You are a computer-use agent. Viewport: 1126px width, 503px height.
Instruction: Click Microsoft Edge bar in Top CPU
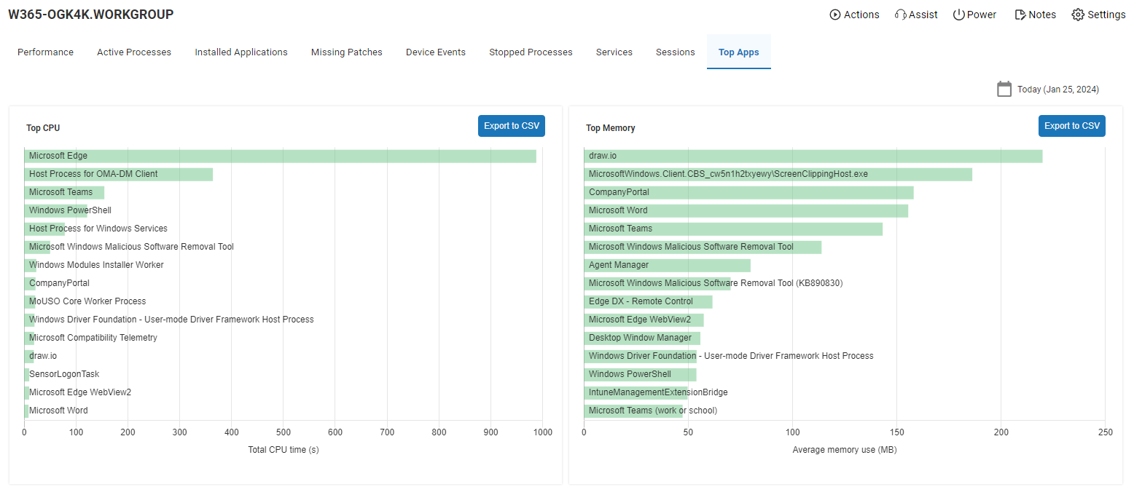click(x=281, y=156)
